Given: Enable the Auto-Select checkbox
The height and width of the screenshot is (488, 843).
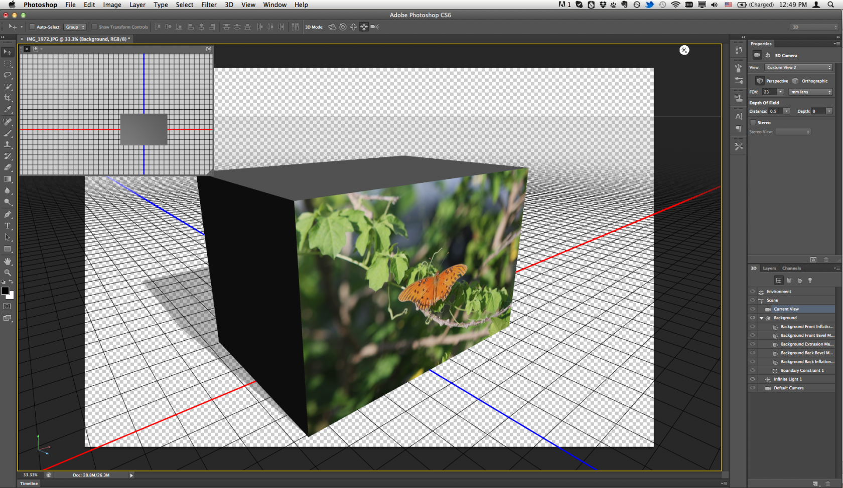Looking at the screenshot, I should (x=32, y=27).
